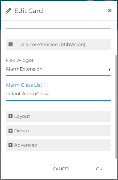This screenshot has height=180, width=118.
Task: Click the dialog's vertical scrollbar
Action: tap(116, 107)
